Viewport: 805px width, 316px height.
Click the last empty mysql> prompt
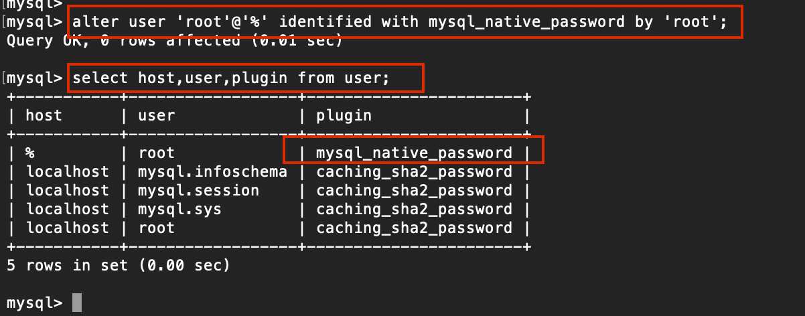(x=33, y=303)
